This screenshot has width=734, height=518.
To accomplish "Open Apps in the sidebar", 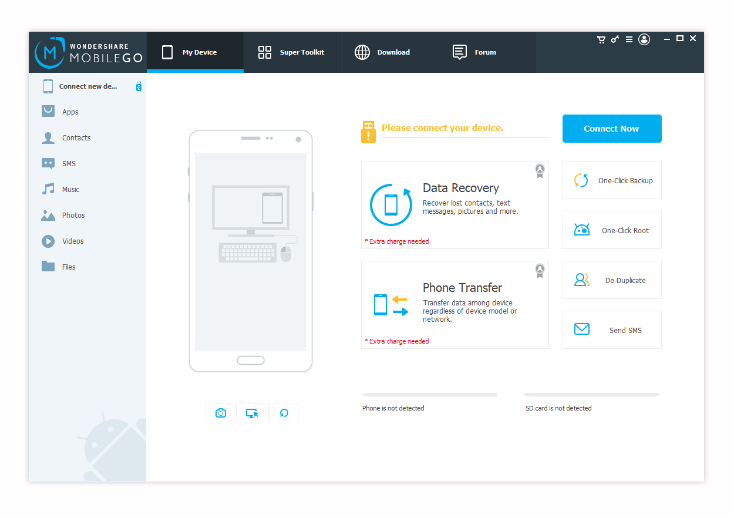I will click(x=87, y=112).
